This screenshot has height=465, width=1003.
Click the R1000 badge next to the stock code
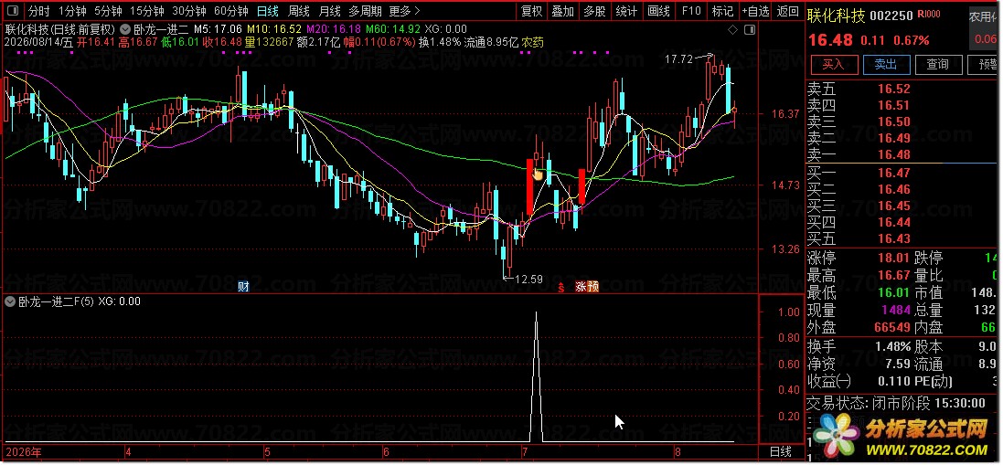(x=929, y=14)
